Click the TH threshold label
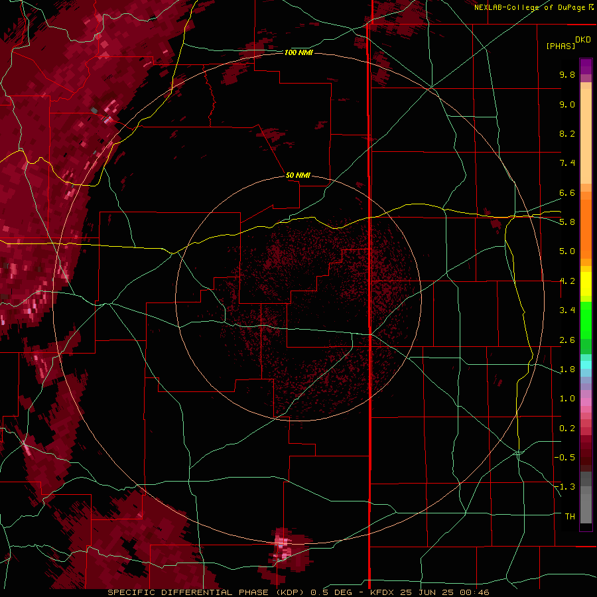The image size is (597, 597). pos(570,517)
